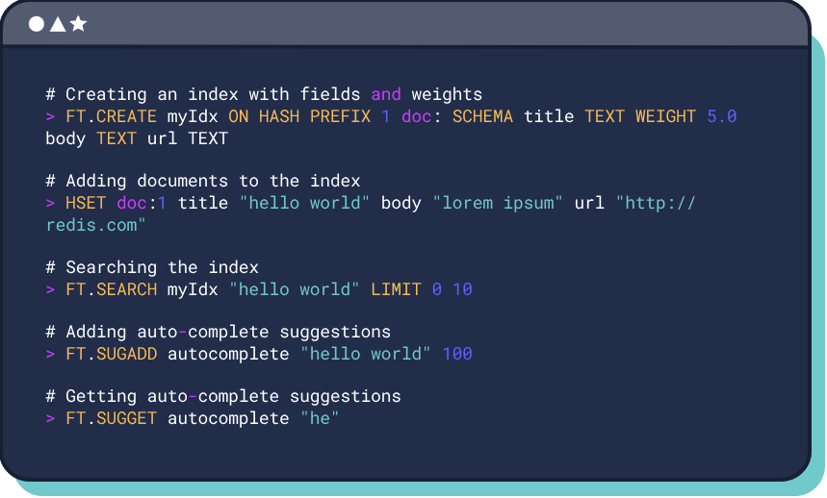The image size is (827, 498).
Task: Click the "he" prefix string
Action: click(320, 418)
